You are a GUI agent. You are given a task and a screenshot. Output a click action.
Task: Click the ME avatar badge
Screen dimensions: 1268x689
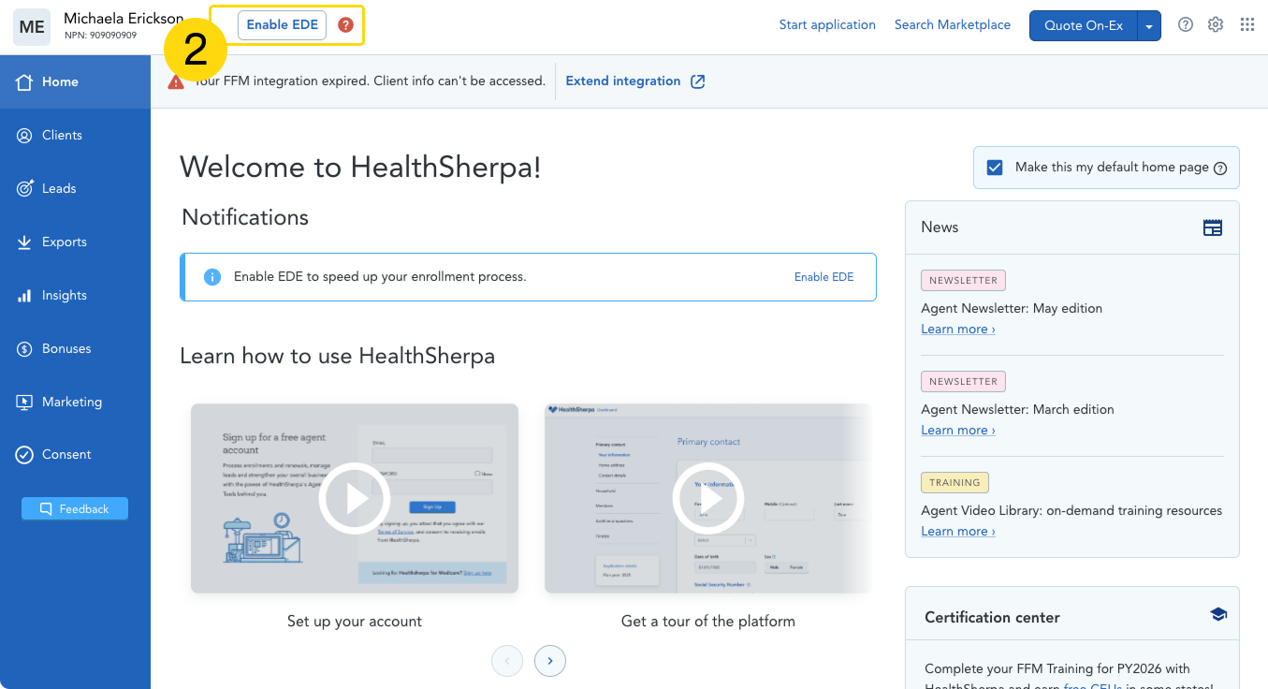point(32,27)
